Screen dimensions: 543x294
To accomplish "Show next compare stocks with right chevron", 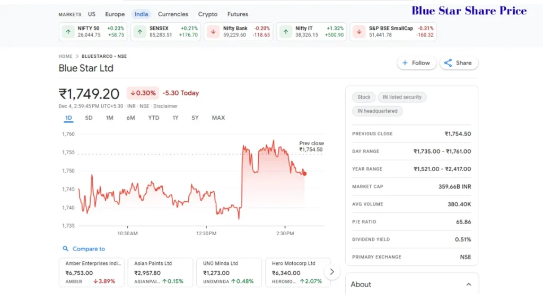I will [x=332, y=272].
